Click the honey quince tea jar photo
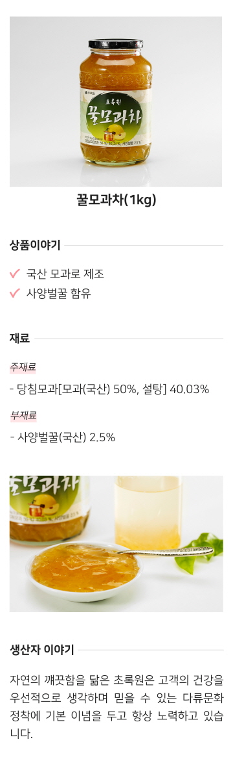Screen dimensions: 233x772 click(x=116, y=102)
